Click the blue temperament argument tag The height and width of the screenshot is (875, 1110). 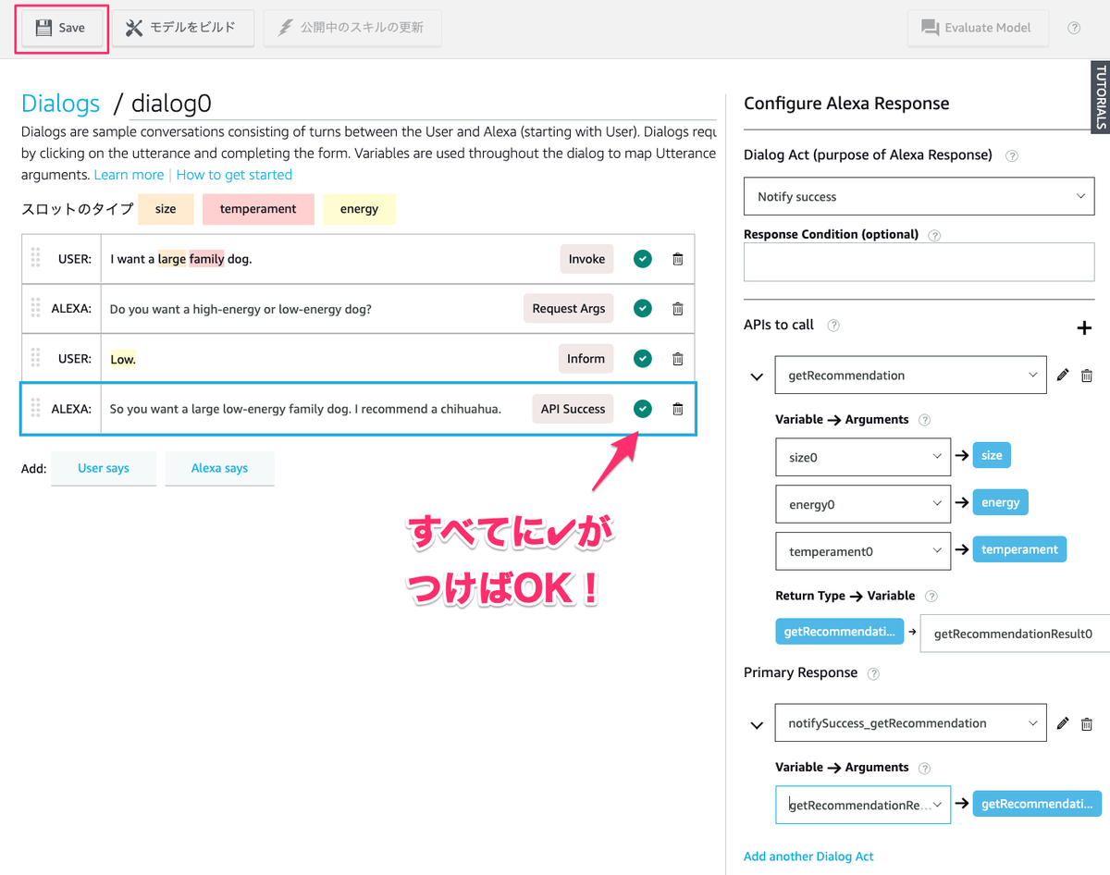tap(1019, 549)
